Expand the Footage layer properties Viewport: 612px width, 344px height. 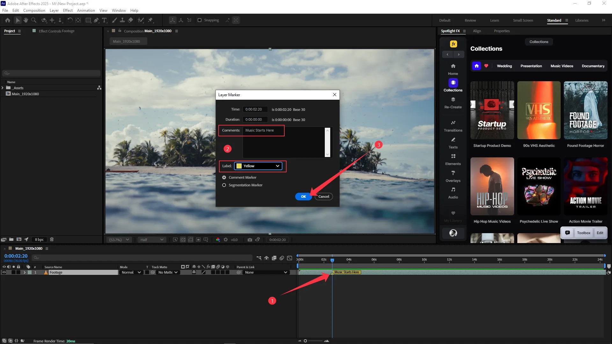point(25,272)
